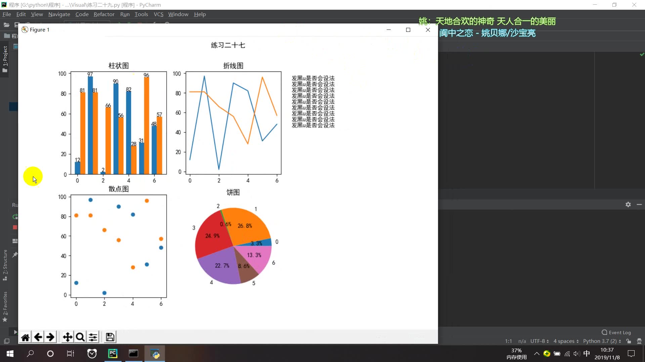Open the Configure subplots sliders icon

(x=93, y=337)
